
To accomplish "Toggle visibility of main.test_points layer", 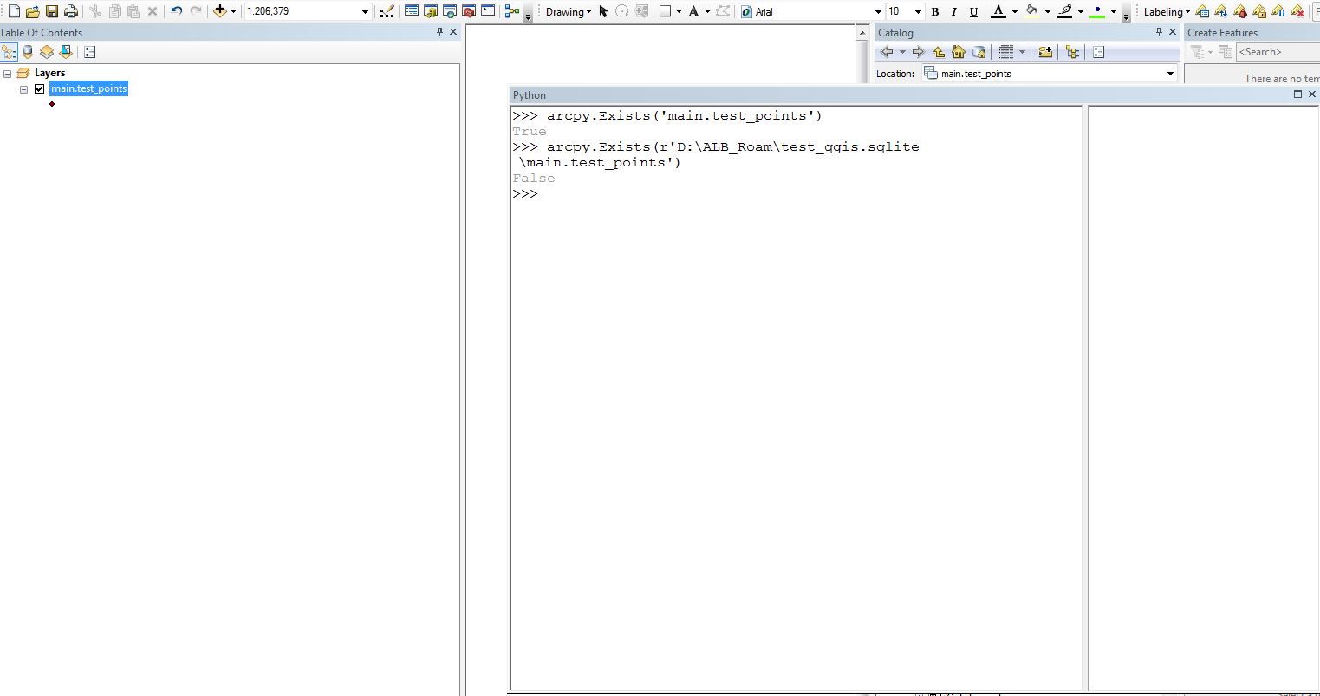I will click(x=40, y=88).
